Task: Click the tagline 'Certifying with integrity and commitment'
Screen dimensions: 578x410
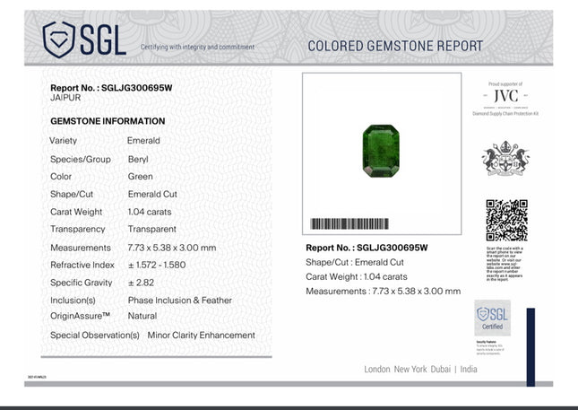Action: pyautogui.click(x=197, y=47)
